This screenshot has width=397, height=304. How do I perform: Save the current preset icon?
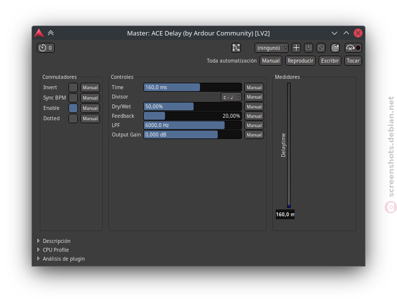[308, 48]
